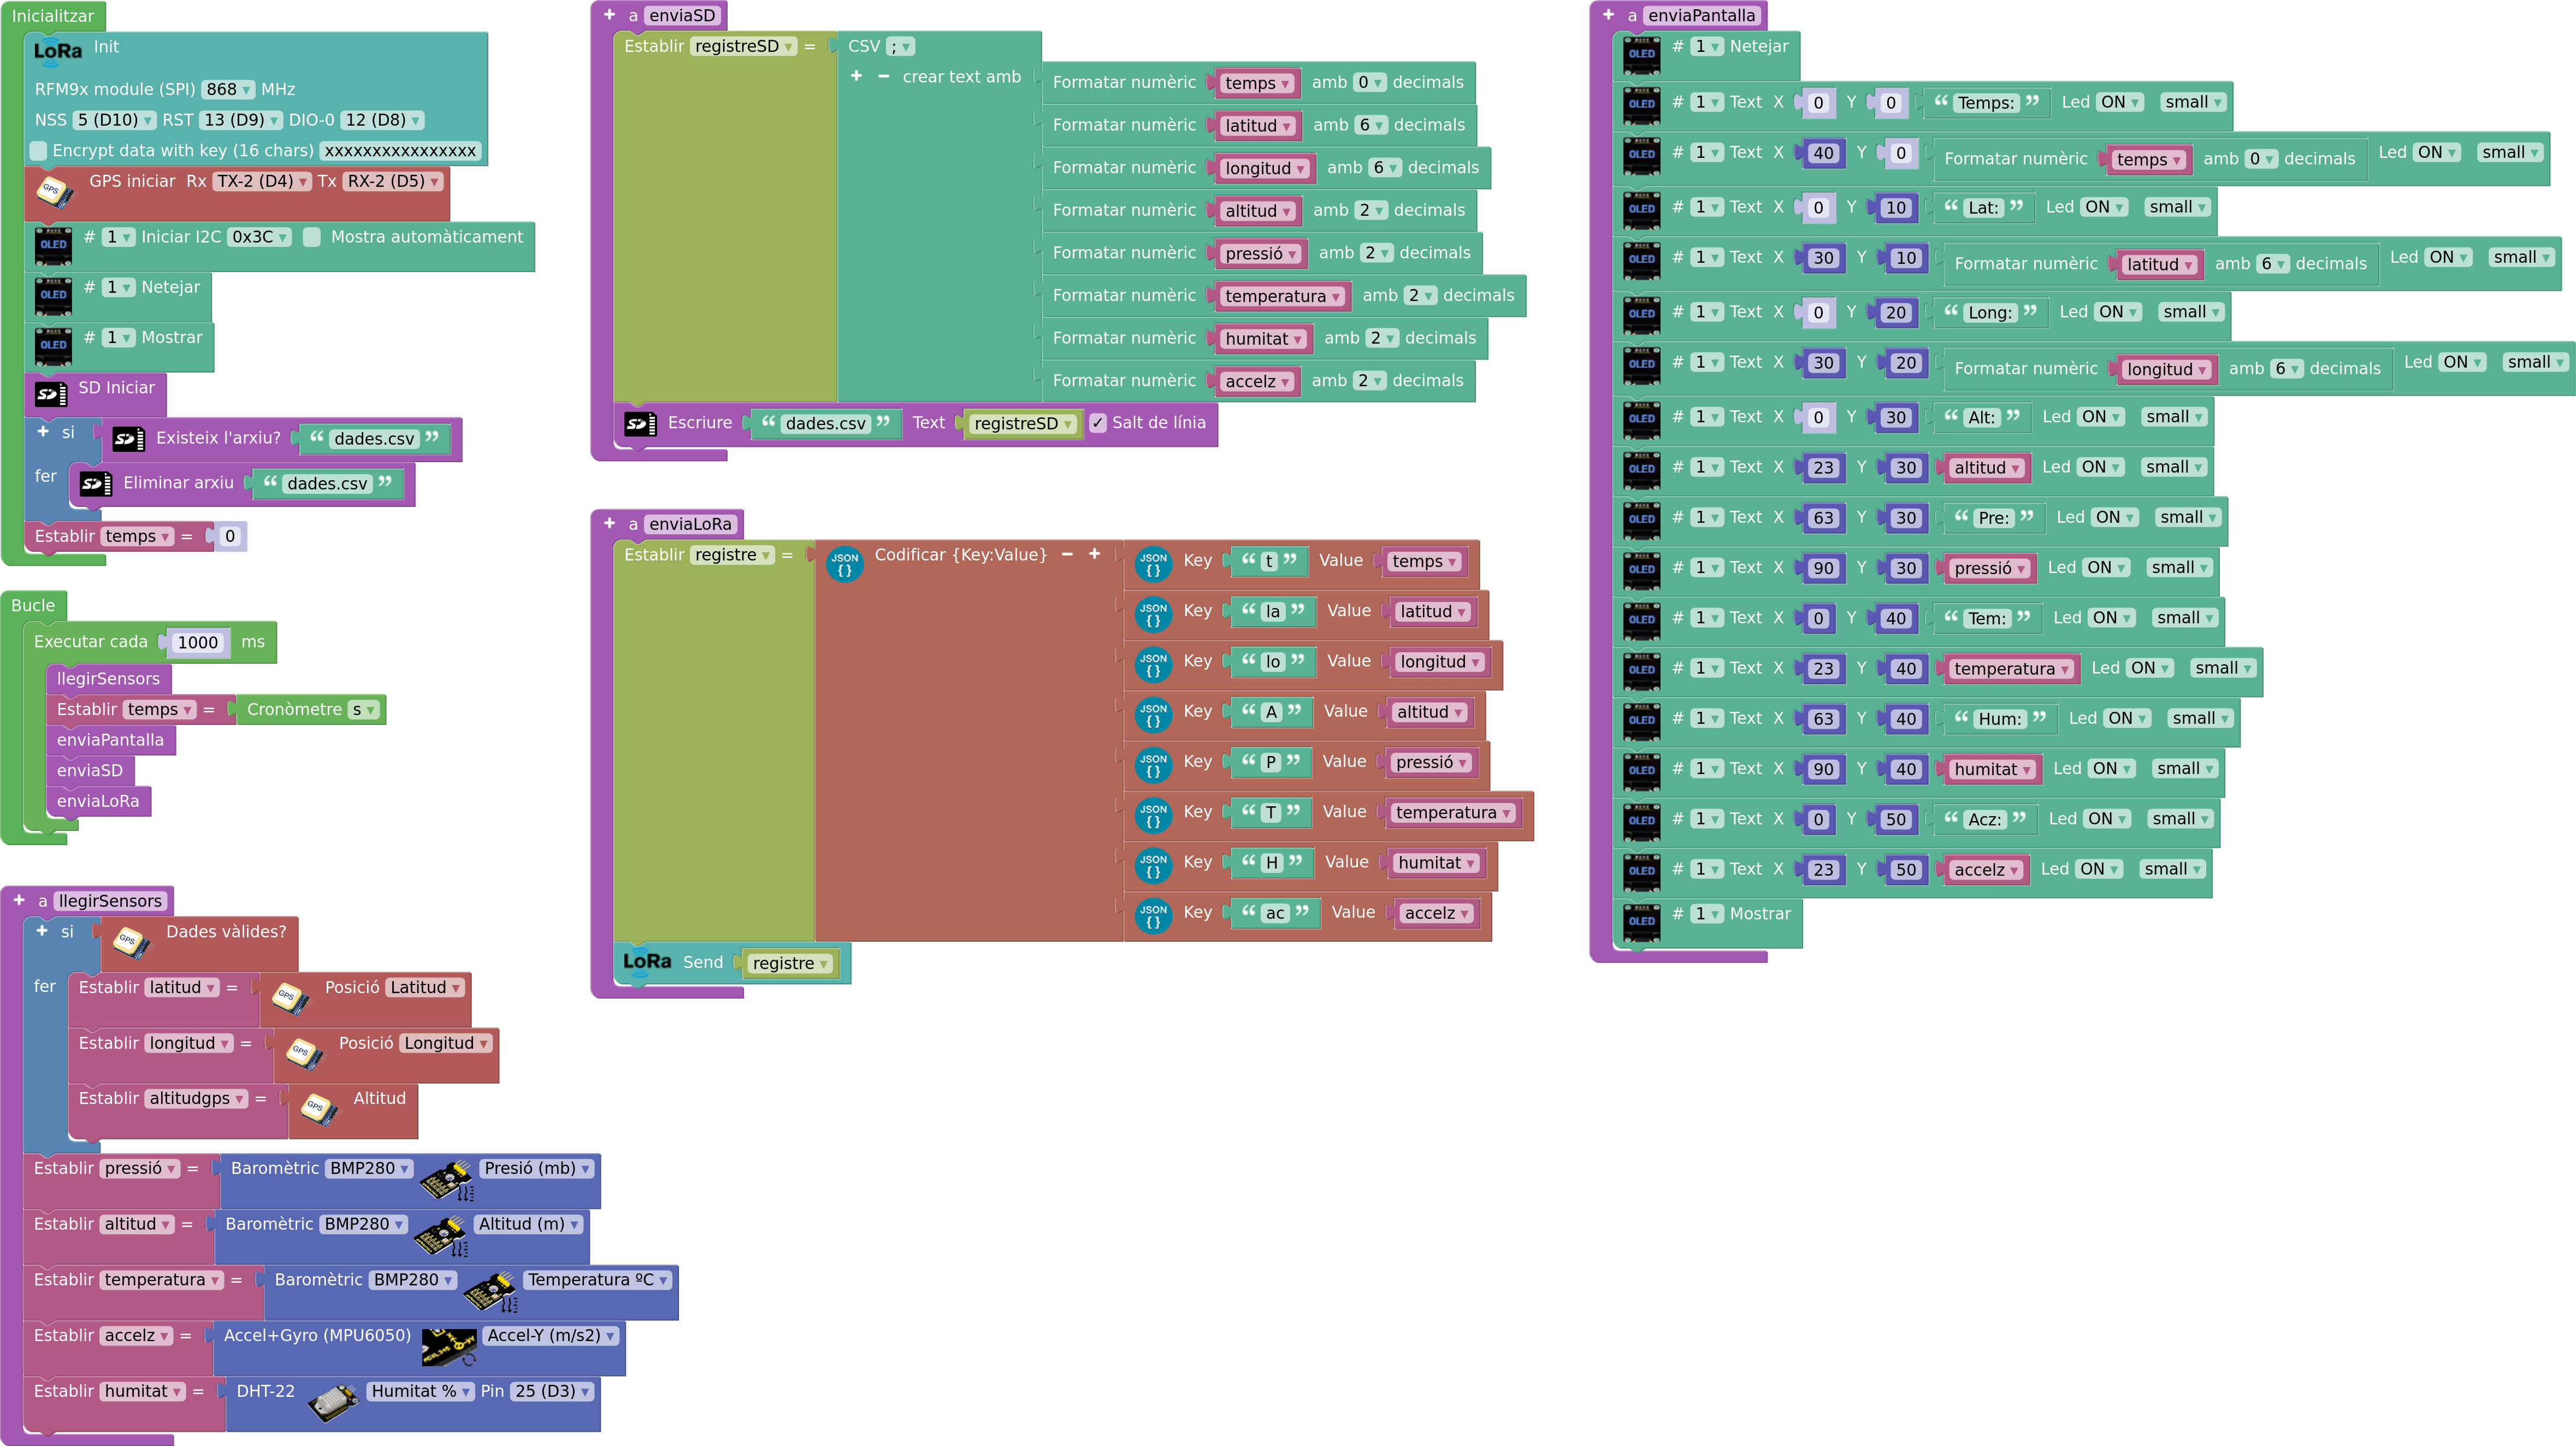The width and height of the screenshot is (2576, 1446).
Task: Click the plus icon on enviaSD function header
Action: click(x=610, y=15)
